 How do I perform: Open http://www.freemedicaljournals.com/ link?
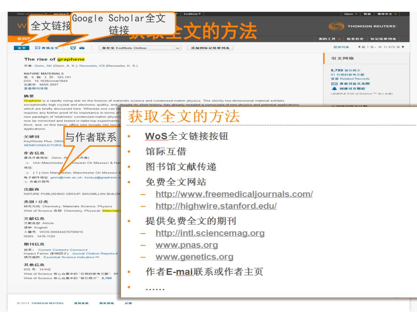(234, 194)
